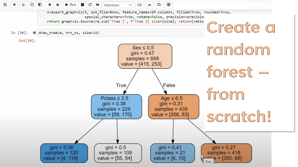Open the list icon button in toolbar

coord(169,5)
